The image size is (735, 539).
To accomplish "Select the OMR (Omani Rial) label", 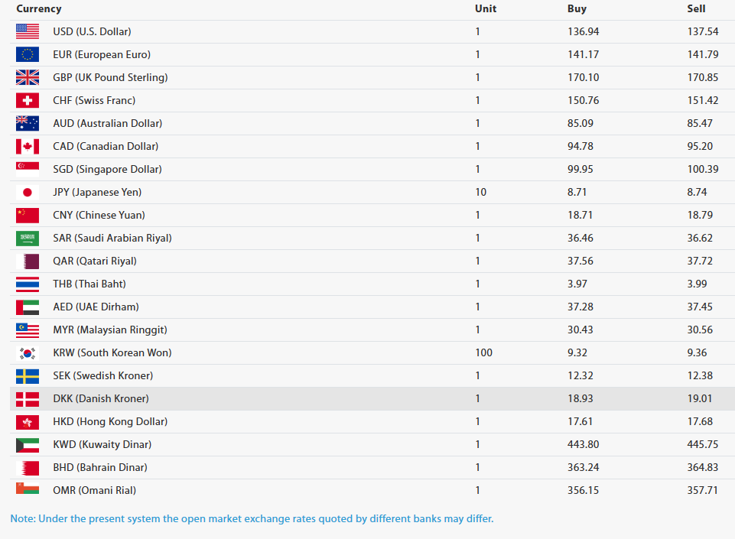I will click(x=94, y=490).
